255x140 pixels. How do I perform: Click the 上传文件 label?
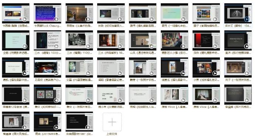(x=112, y=134)
